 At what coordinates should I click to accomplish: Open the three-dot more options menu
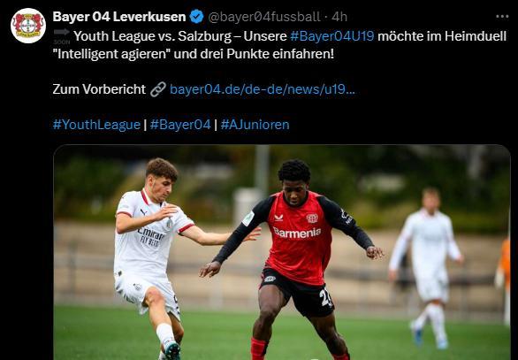tap(502, 17)
